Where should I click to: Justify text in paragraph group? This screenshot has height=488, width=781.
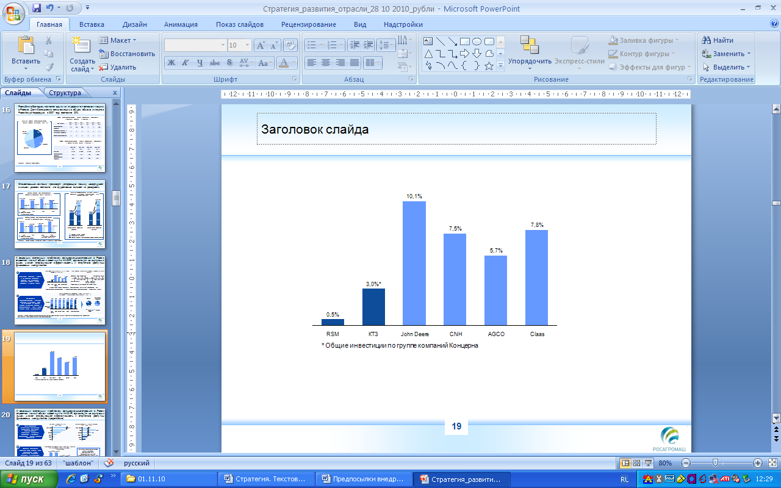pos(354,62)
